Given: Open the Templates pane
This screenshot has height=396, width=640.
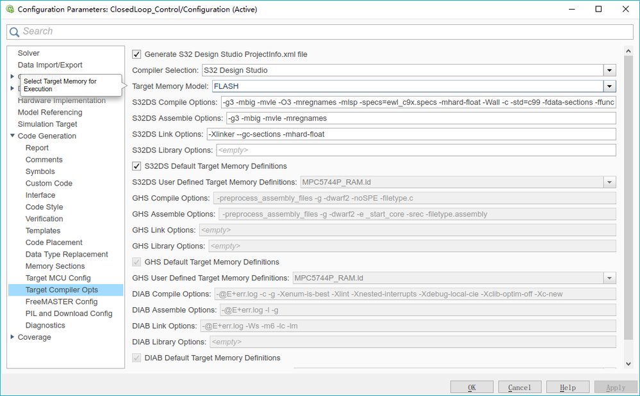Looking at the screenshot, I should pos(43,230).
